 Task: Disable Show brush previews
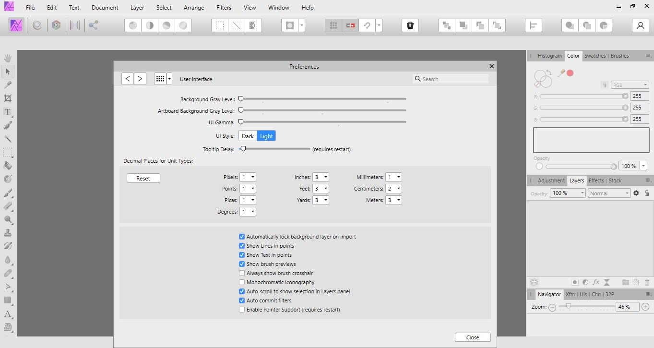[242, 264]
